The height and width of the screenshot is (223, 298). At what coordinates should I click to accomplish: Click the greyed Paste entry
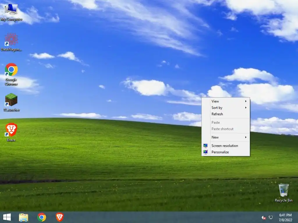coord(226,123)
